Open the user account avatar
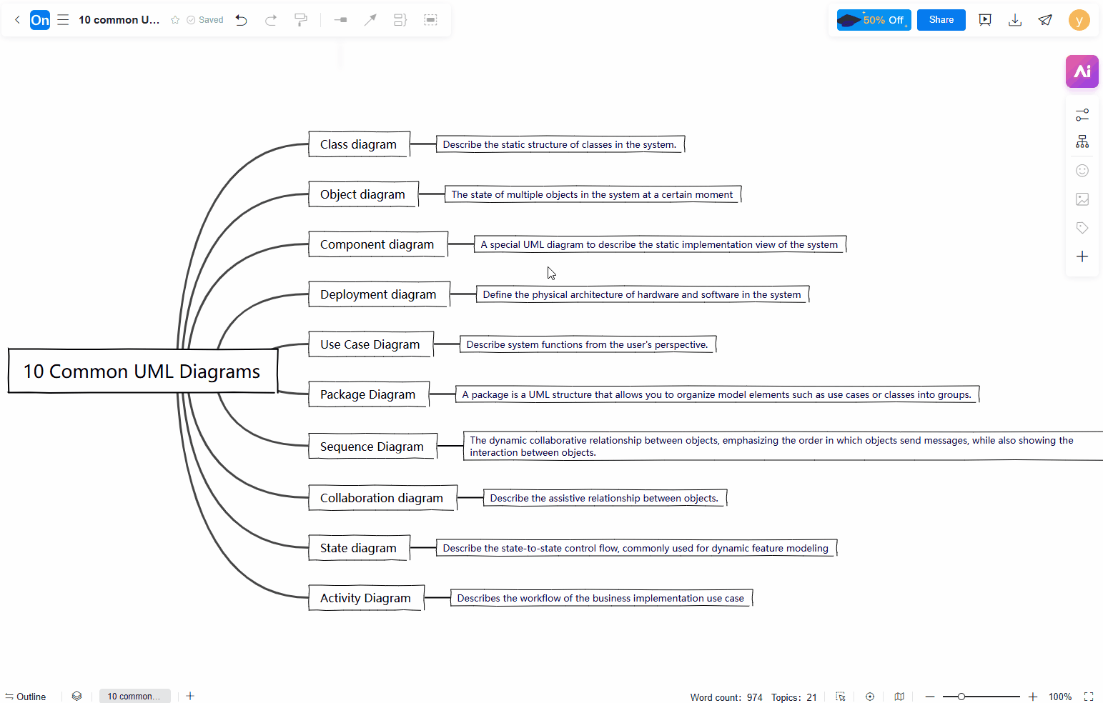 pos(1079,20)
